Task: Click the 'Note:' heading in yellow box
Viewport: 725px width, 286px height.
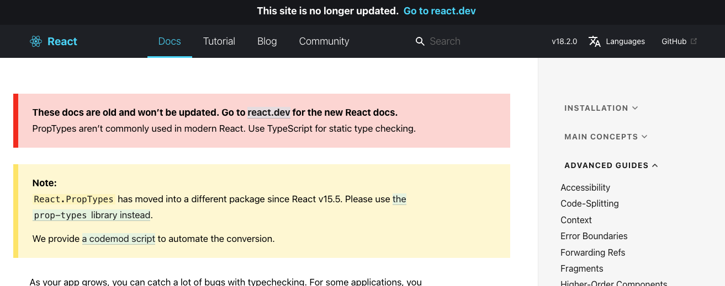Action: (45, 183)
